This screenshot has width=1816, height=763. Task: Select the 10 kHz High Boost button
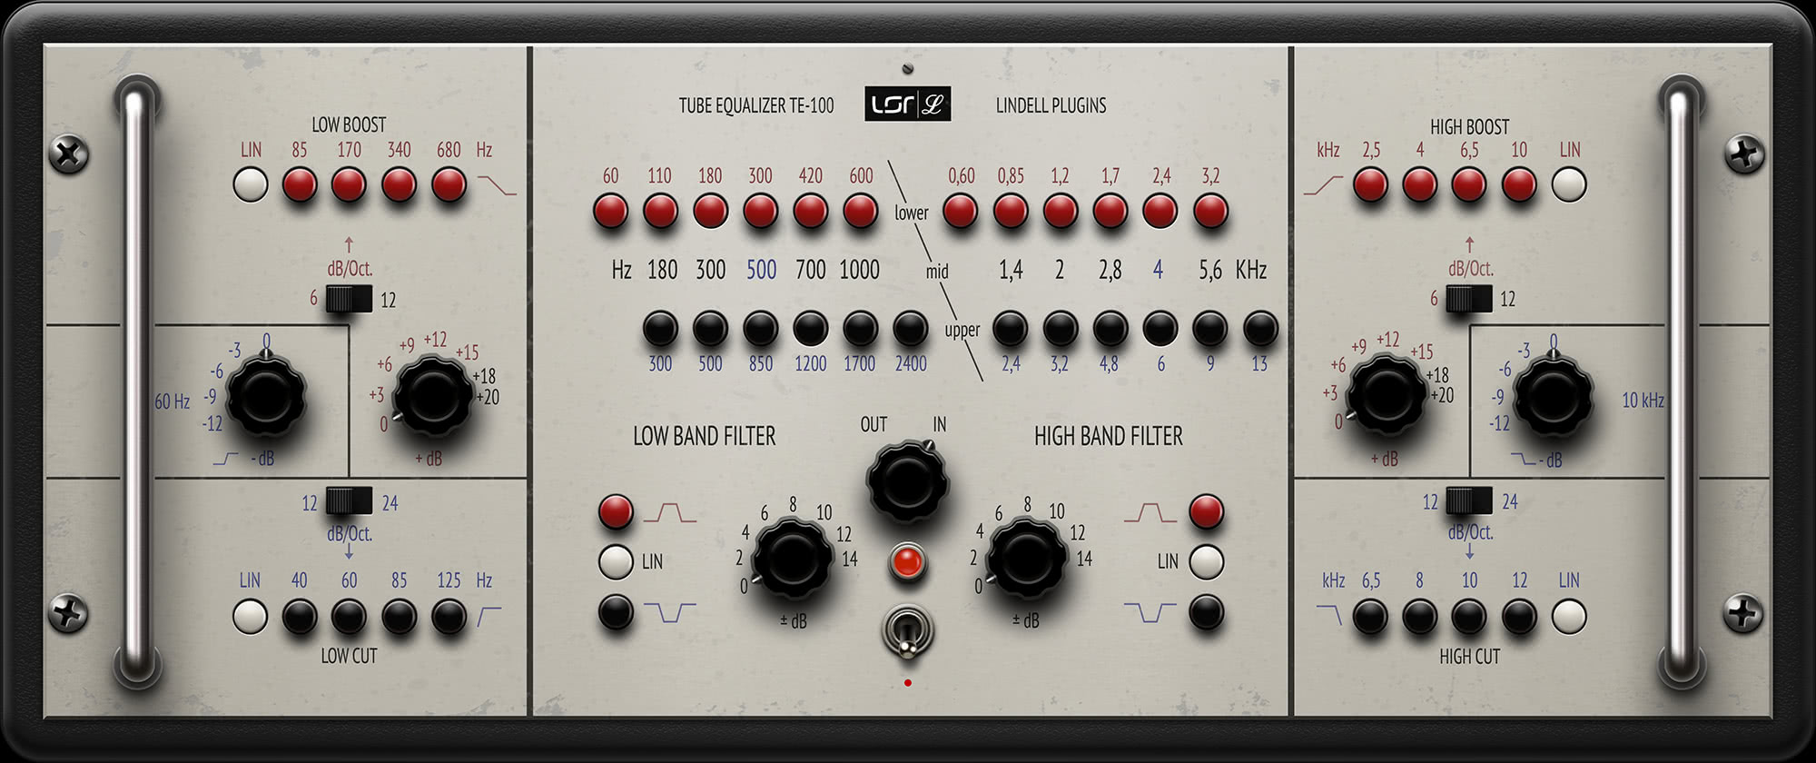click(x=1519, y=185)
